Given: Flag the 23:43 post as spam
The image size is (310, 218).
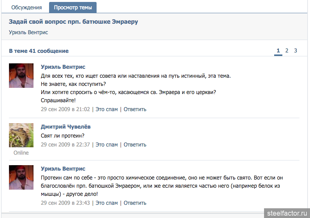Looking at the screenshot, I should pyautogui.click(x=107, y=203).
